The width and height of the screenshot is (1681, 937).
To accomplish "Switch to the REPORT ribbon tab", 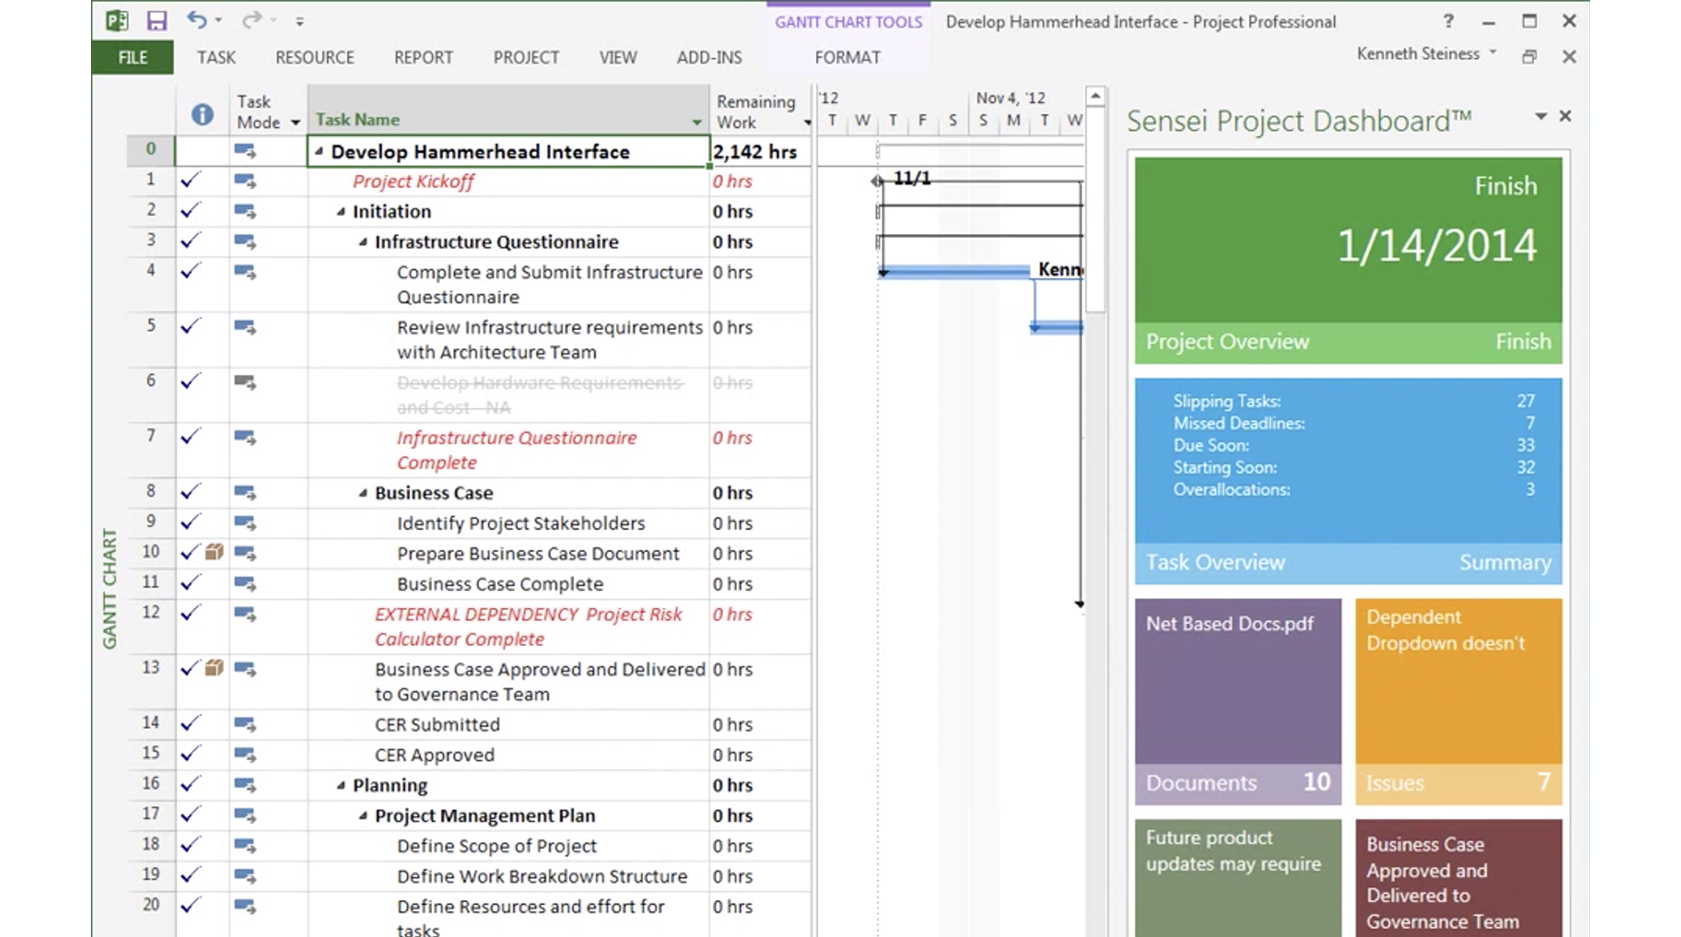I will [x=423, y=57].
